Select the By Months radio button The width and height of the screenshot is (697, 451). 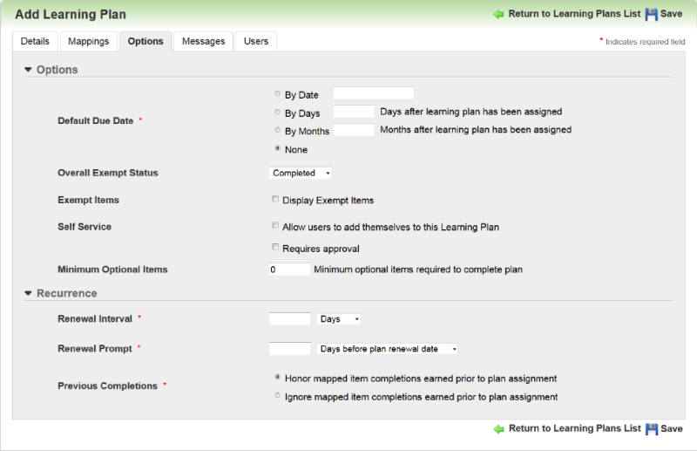tap(277, 130)
